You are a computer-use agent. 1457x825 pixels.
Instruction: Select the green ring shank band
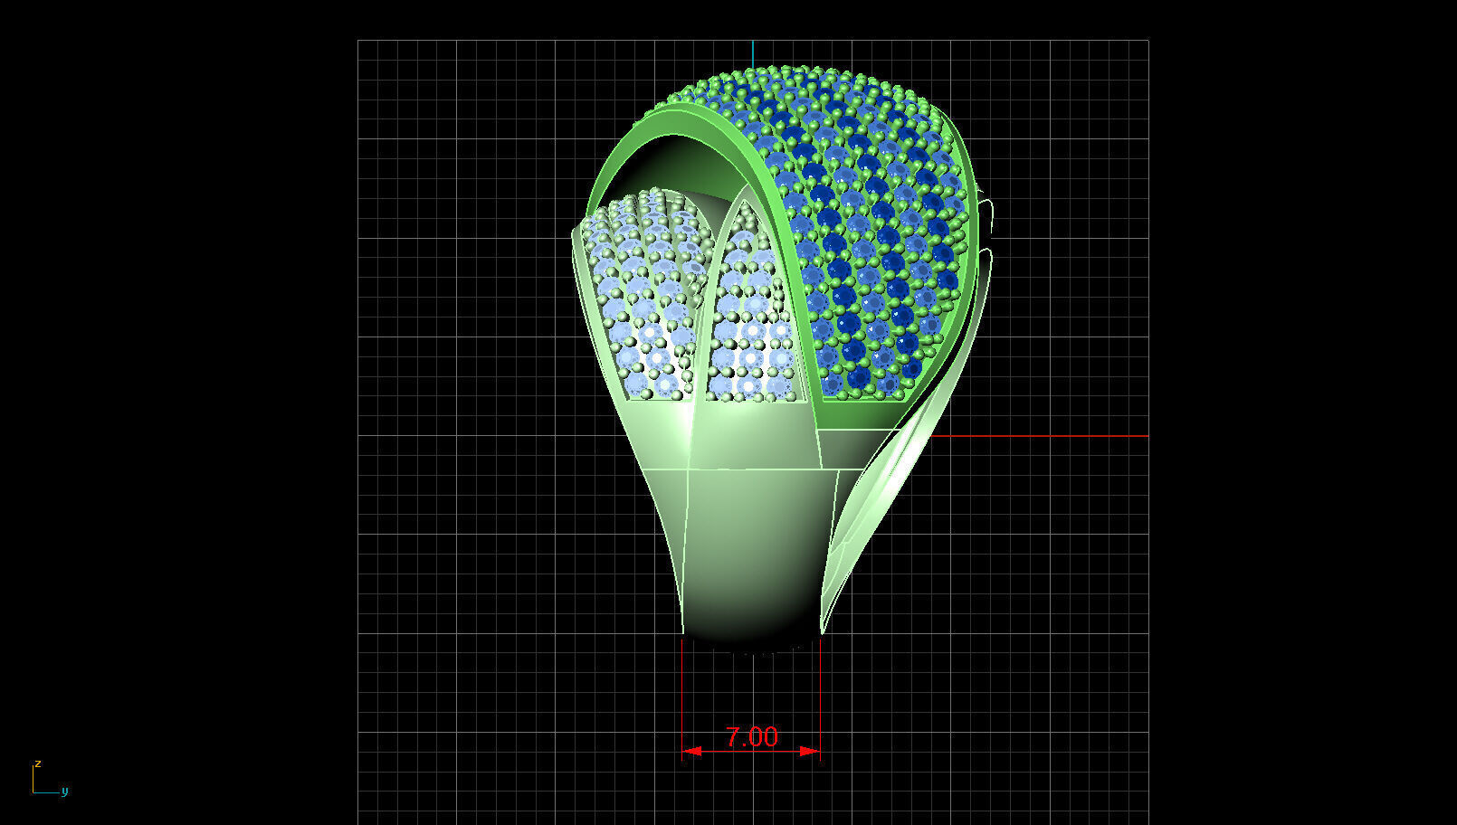[x=751, y=552]
